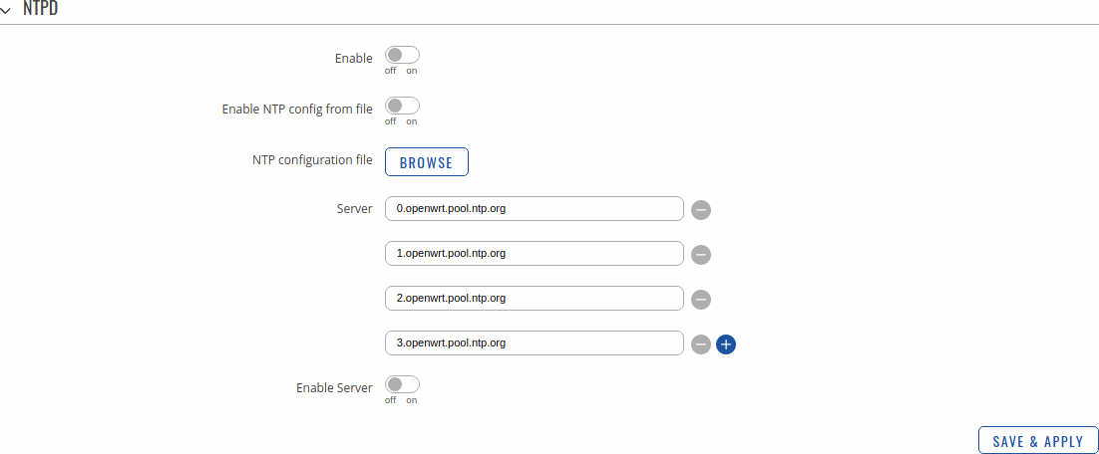Focus the 0.openwrt.pool.ntp.org server field
The height and width of the screenshot is (454, 1099).
(534, 209)
